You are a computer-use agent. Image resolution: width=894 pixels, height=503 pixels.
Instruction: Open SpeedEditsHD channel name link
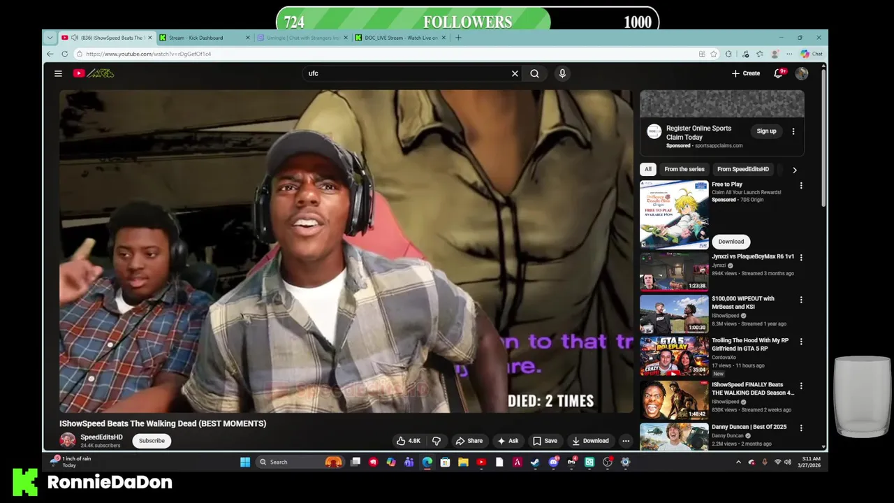(x=101, y=437)
